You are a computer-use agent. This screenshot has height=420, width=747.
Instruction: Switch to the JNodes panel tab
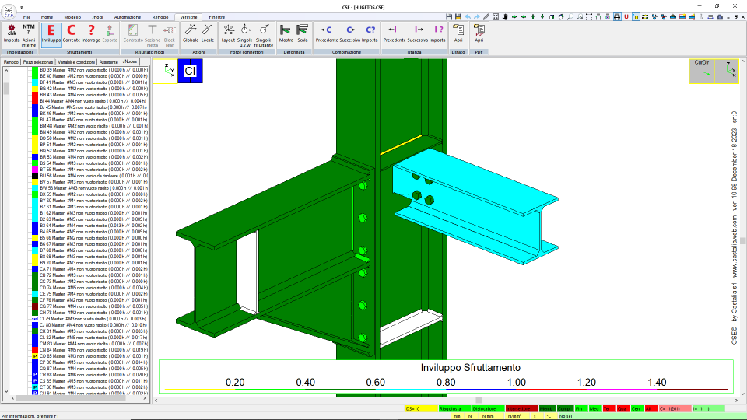pyautogui.click(x=130, y=62)
